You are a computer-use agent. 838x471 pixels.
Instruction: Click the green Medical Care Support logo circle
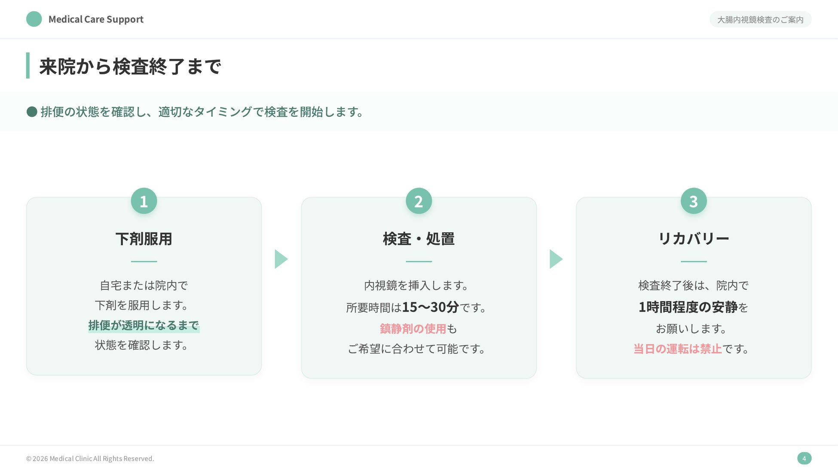tap(34, 19)
